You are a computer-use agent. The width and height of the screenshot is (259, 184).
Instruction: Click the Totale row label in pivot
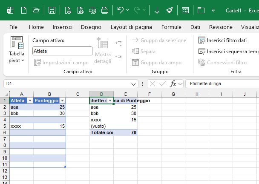pos(101,132)
